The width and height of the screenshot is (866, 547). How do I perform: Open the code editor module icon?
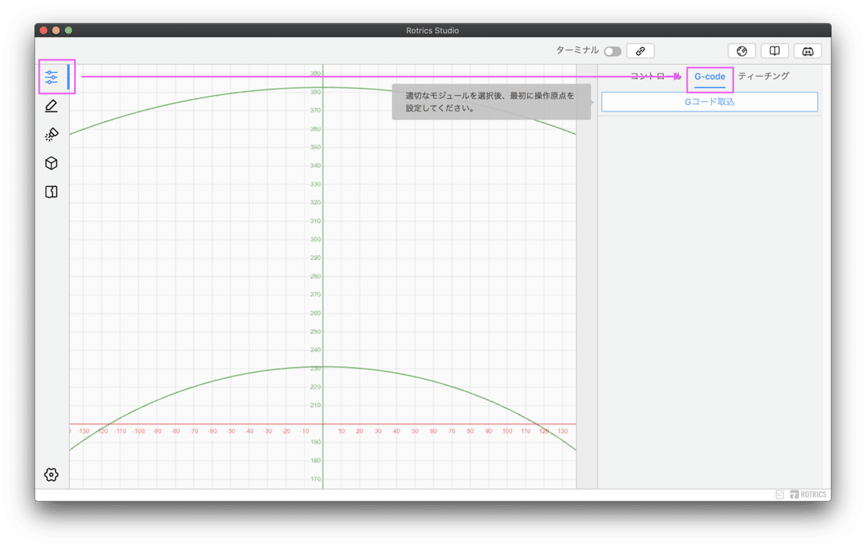tap(51, 192)
